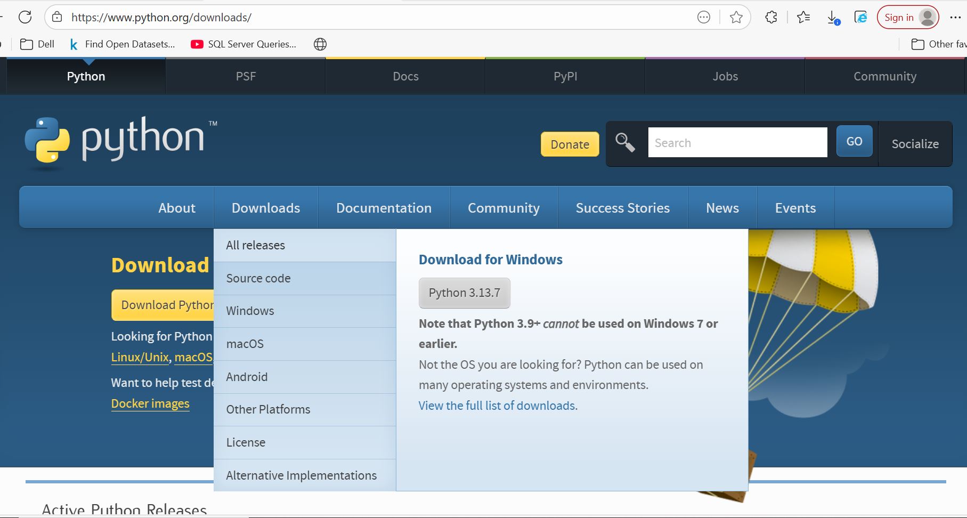Open the View the full list of downloads link
Screen dimensions: 967x518
tap(497, 406)
